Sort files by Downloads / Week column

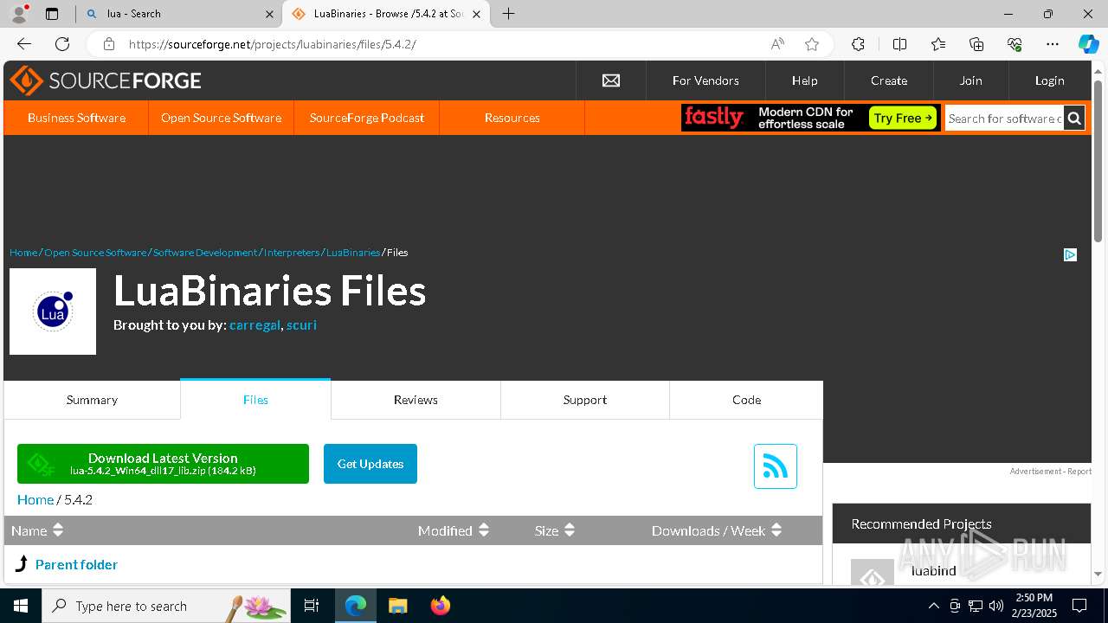click(x=717, y=530)
